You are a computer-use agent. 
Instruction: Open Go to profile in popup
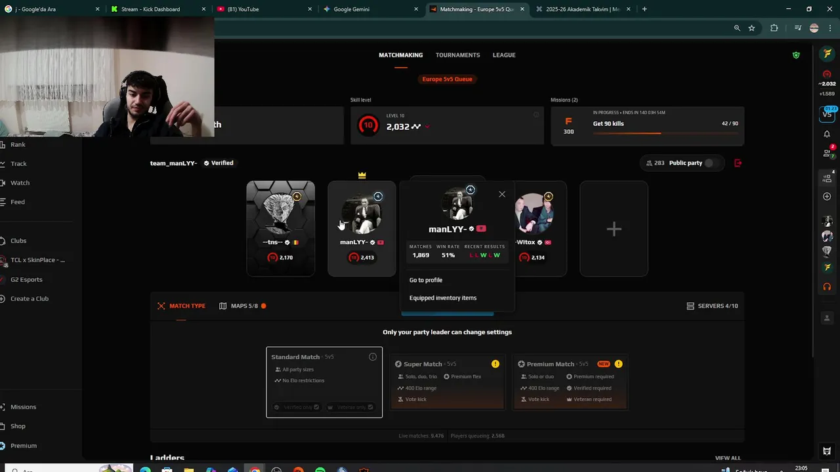click(426, 280)
